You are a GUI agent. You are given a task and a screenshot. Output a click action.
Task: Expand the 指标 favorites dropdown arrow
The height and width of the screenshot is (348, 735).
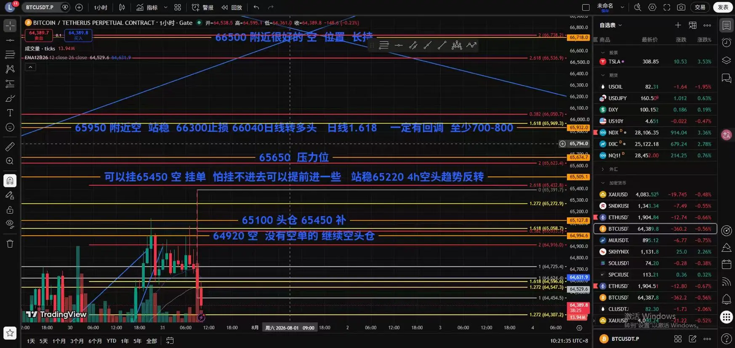165,7
